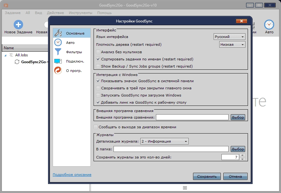
Task: Select the All Jobs tree row
Action: tap(22, 55)
